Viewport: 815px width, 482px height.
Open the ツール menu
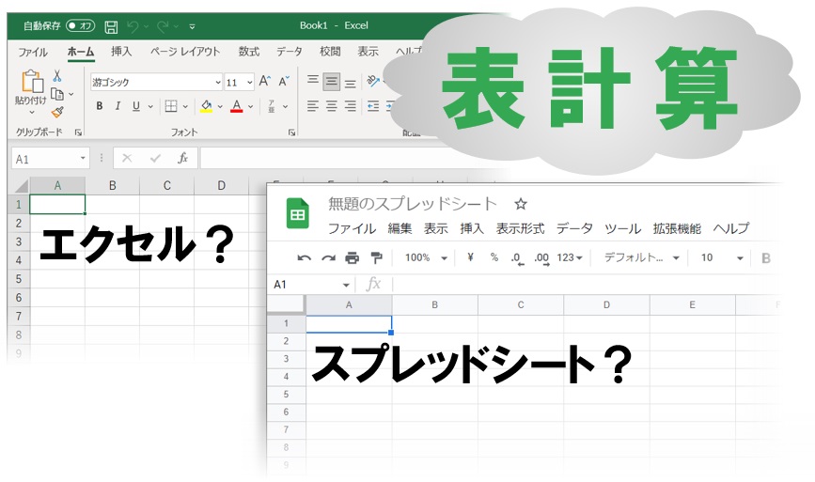[622, 228]
